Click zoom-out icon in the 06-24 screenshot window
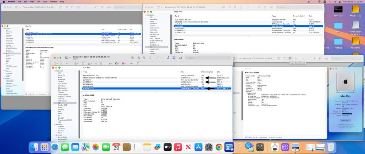This screenshot has height=154, width=365. pyautogui.click(x=284, y=59)
